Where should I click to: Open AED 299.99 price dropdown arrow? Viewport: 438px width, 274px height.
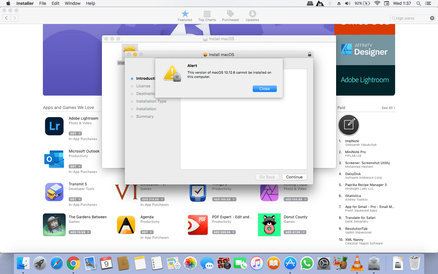[234, 232]
